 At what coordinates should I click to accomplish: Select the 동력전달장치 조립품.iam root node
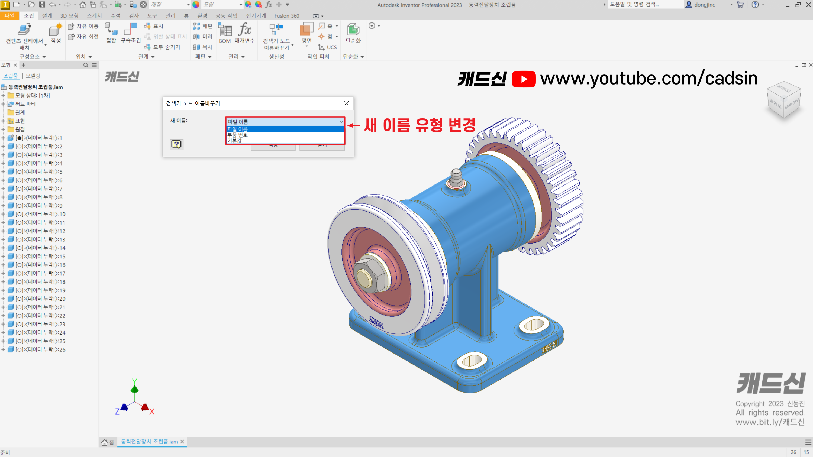35,87
